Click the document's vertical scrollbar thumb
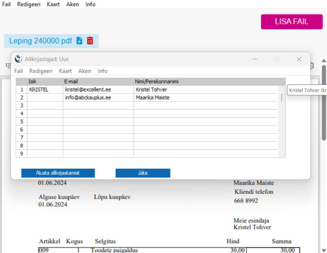Image resolution: width=327 pixels, height=253 pixels. click(324, 103)
